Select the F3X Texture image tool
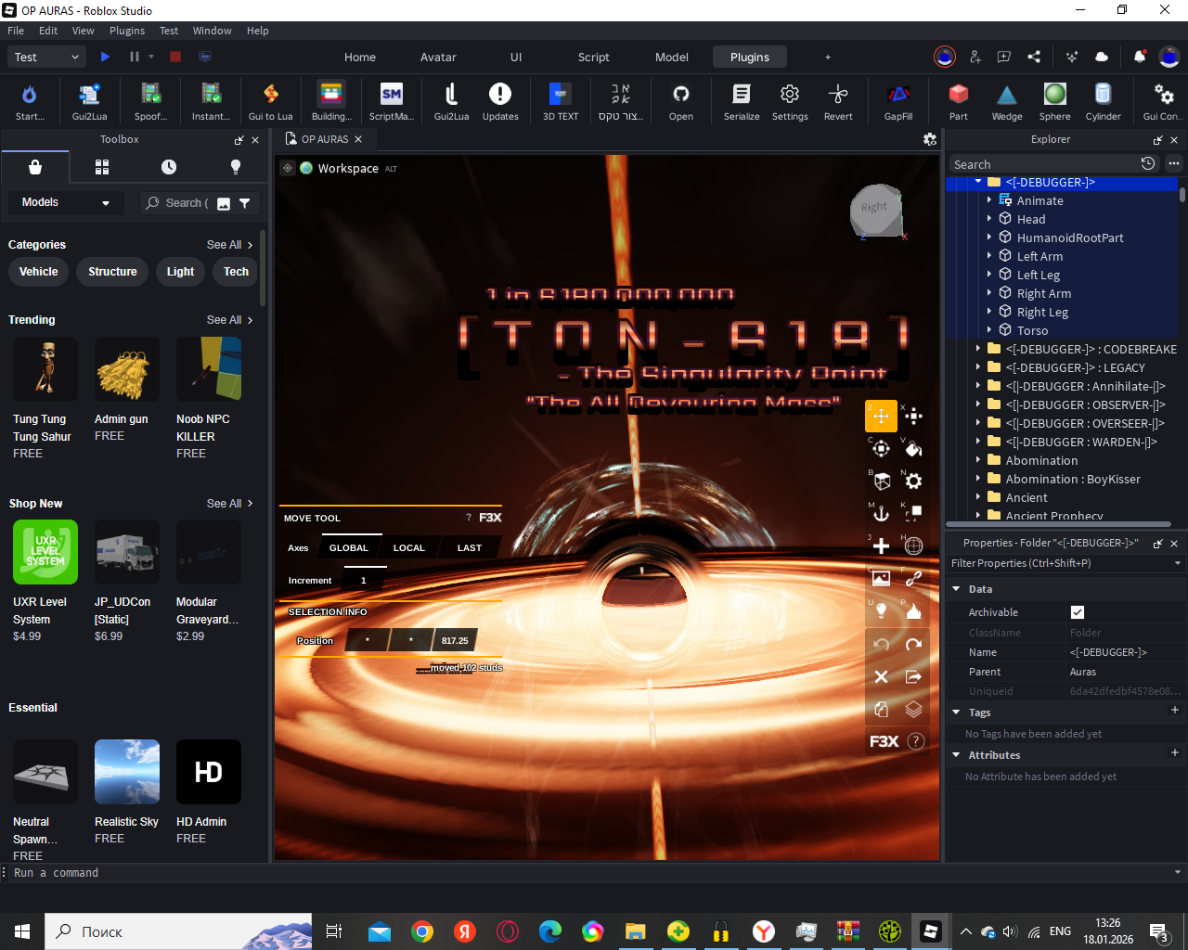Image resolution: width=1188 pixels, height=950 pixels. pos(881,579)
